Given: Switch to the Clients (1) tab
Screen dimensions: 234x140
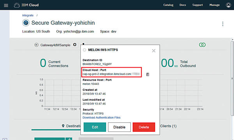Looking at the screenshot, I should pyautogui.click(x=168, y=126).
